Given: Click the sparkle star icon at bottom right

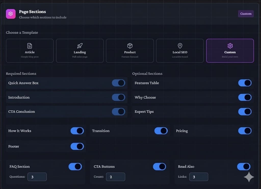Looking at the screenshot, I should pyautogui.click(x=249, y=177).
